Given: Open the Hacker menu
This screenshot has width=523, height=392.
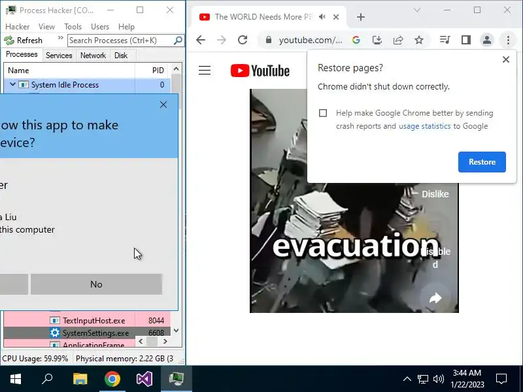Looking at the screenshot, I should tap(18, 27).
